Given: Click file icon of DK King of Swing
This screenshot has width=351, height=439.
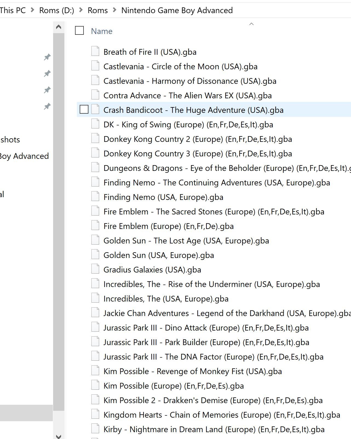Looking at the screenshot, I should [x=95, y=124].
